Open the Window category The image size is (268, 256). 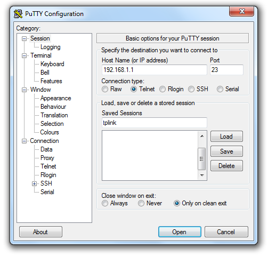(40, 90)
